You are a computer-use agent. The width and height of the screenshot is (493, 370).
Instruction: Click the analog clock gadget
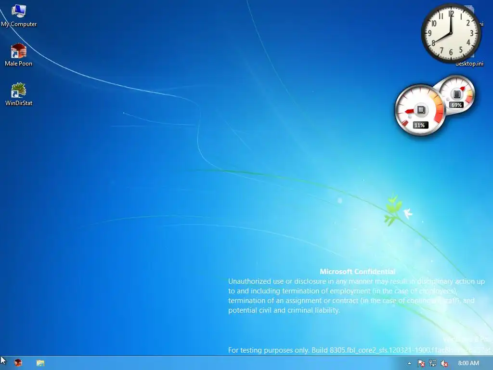451,33
